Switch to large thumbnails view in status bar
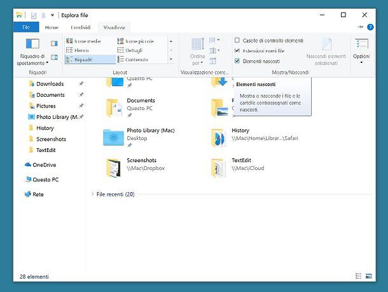 (368, 276)
